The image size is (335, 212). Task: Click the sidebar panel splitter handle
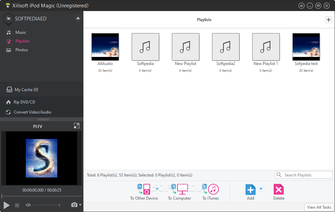point(44,119)
